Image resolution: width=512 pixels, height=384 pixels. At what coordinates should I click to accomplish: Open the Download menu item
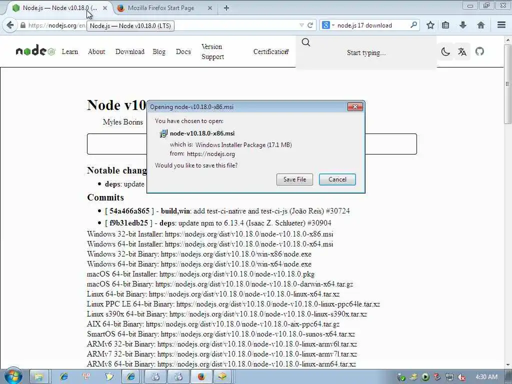coord(130,51)
